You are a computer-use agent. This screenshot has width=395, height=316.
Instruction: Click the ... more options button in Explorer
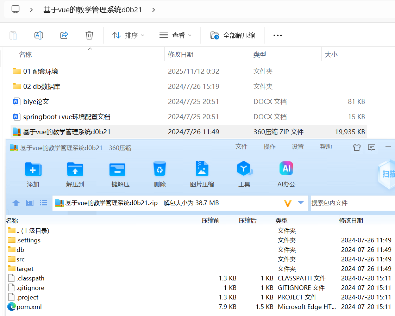278,35
